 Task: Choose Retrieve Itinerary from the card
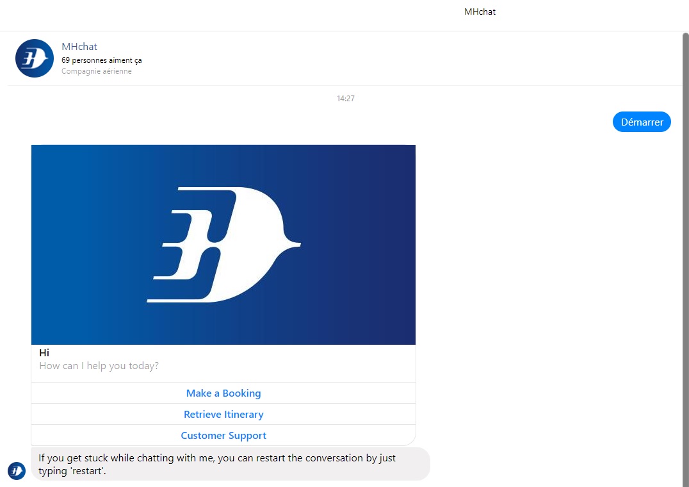click(x=223, y=415)
